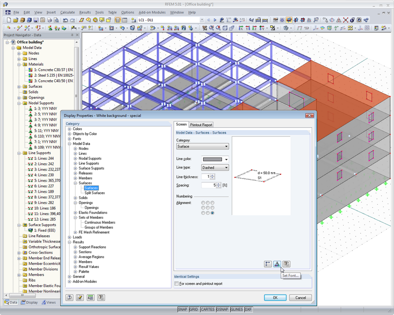Open the Results menu
The width and height of the screenshot is (394, 315).
click(85, 12)
